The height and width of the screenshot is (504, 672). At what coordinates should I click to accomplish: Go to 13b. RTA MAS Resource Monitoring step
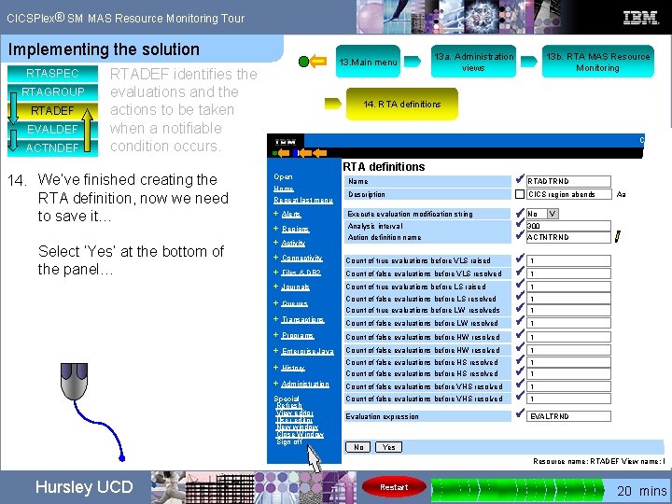[x=598, y=62]
